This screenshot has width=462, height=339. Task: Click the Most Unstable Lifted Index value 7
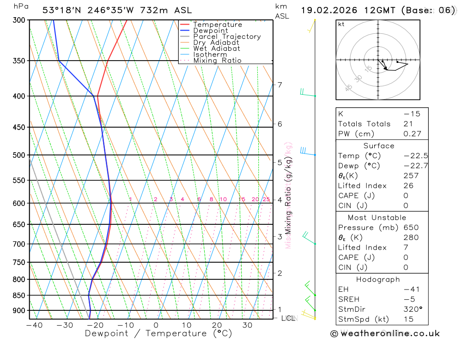[406, 247]
